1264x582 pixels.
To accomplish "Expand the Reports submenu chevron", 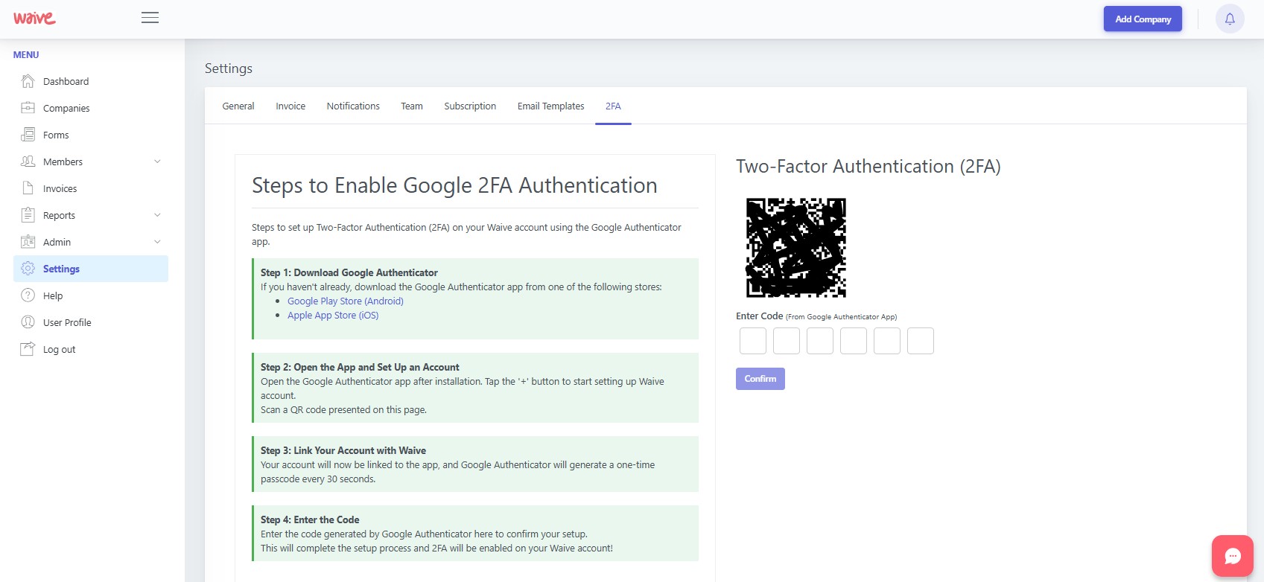I will click(x=157, y=215).
